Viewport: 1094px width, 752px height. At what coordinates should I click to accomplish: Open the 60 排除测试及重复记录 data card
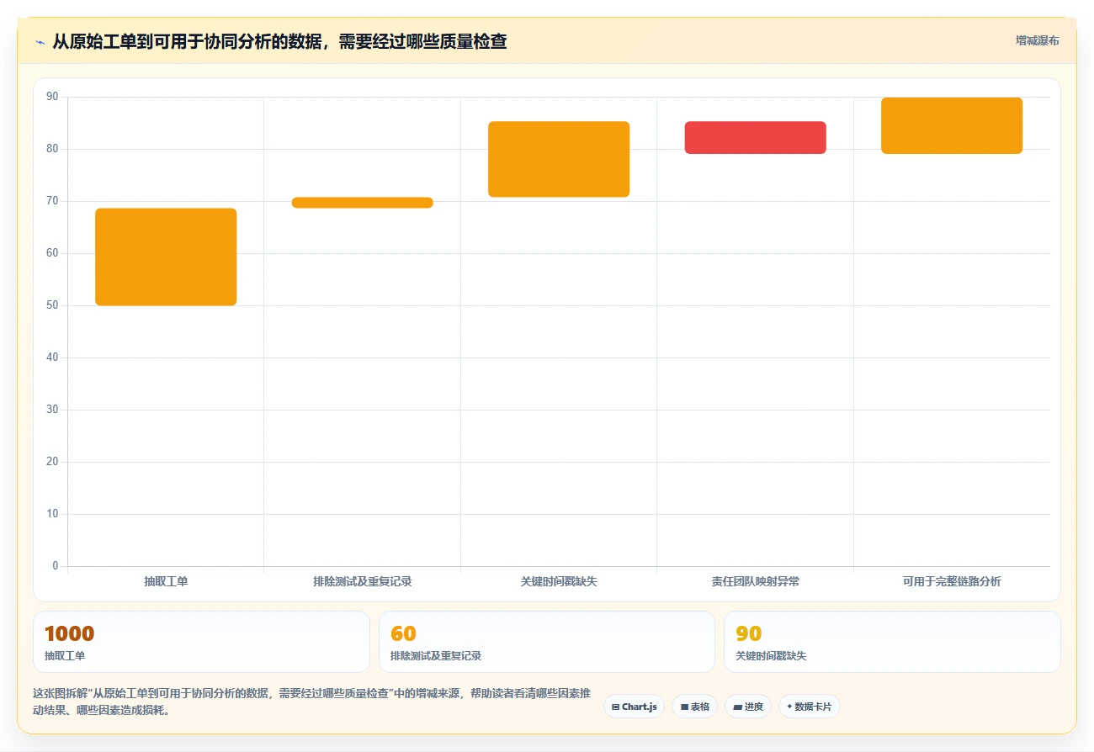(x=547, y=642)
